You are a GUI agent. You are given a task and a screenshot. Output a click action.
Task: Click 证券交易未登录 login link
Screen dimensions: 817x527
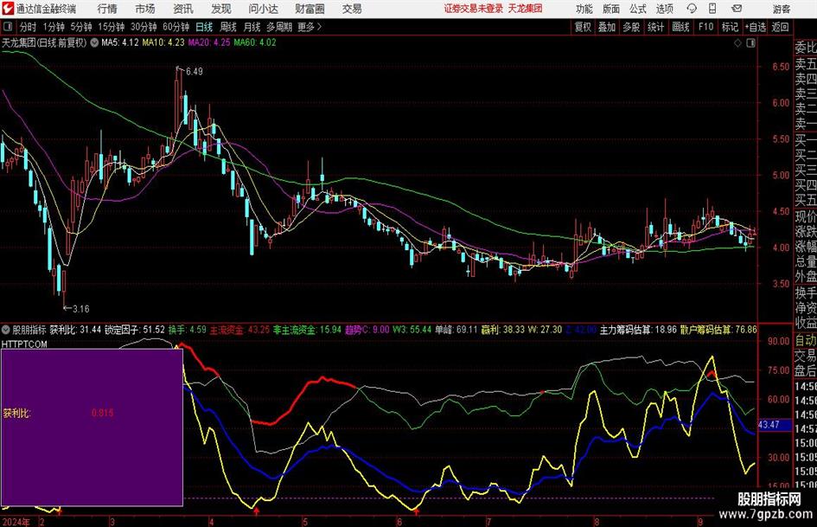coord(474,9)
